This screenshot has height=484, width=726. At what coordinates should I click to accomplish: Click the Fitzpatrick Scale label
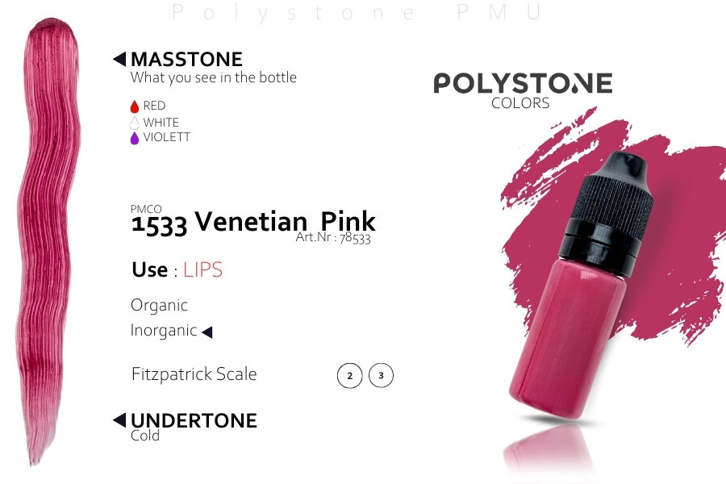point(194,374)
